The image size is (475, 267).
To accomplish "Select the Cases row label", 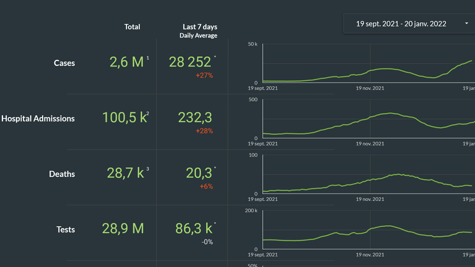I will (x=64, y=63).
